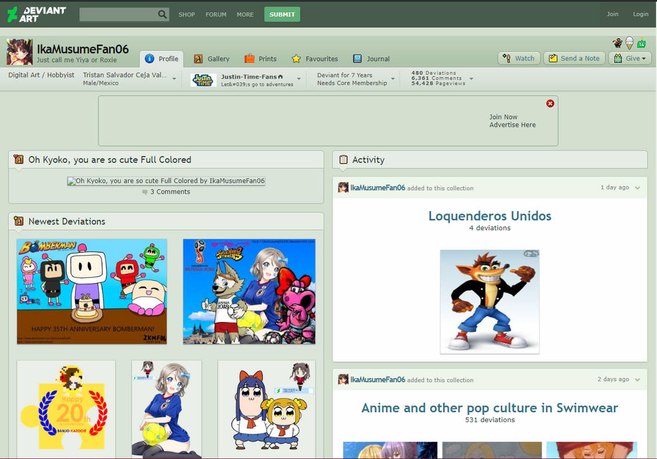
Task: Expand the 2 days ago activity options
Action: tap(638, 380)
